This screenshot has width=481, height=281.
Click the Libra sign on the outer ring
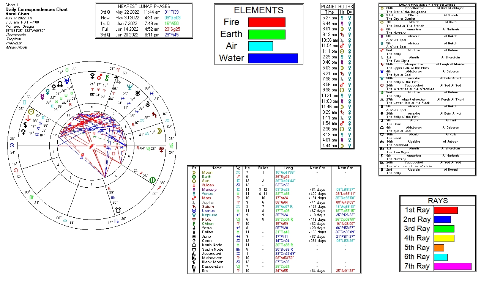pyautogui.click(x=65, y=220)
